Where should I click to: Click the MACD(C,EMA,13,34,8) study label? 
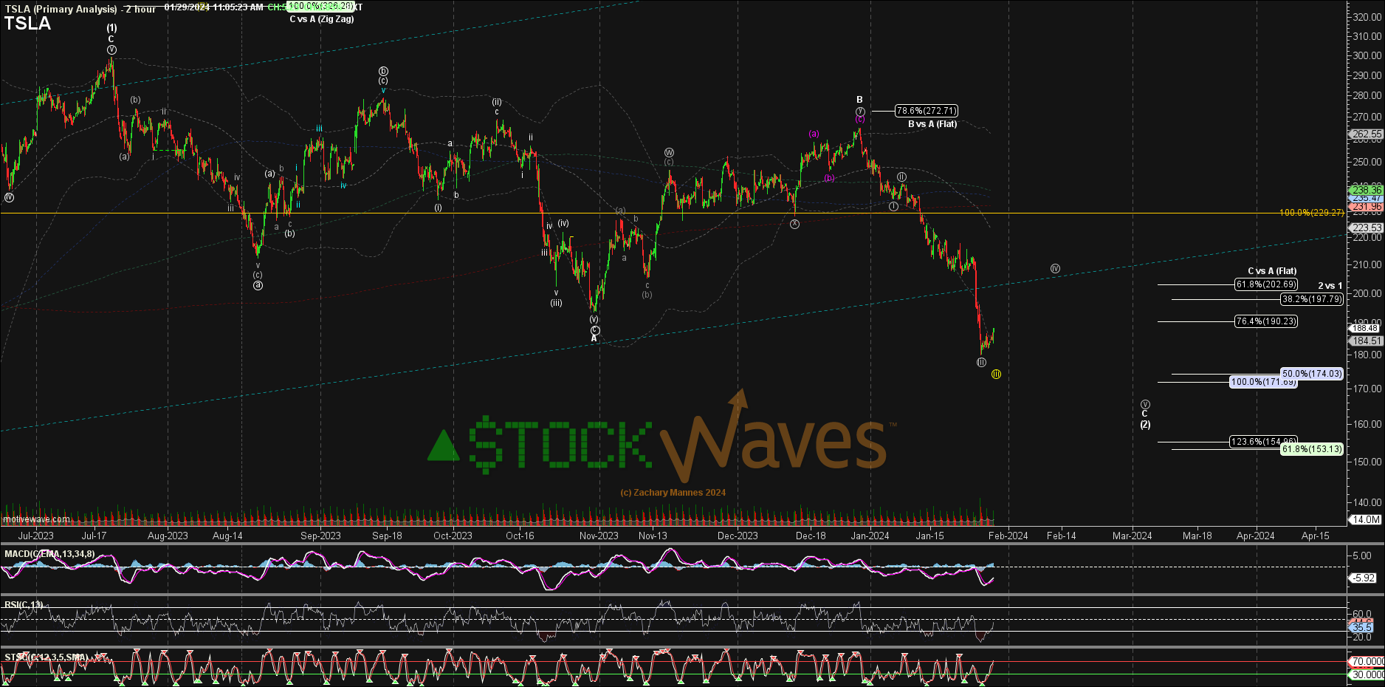tap(49, 554)
